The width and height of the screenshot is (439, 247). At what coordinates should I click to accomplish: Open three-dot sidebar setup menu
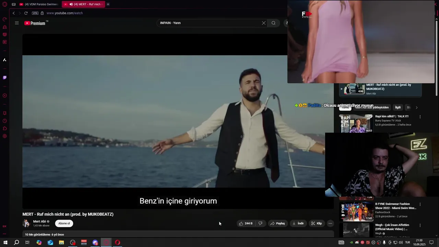tap(5, 234)
